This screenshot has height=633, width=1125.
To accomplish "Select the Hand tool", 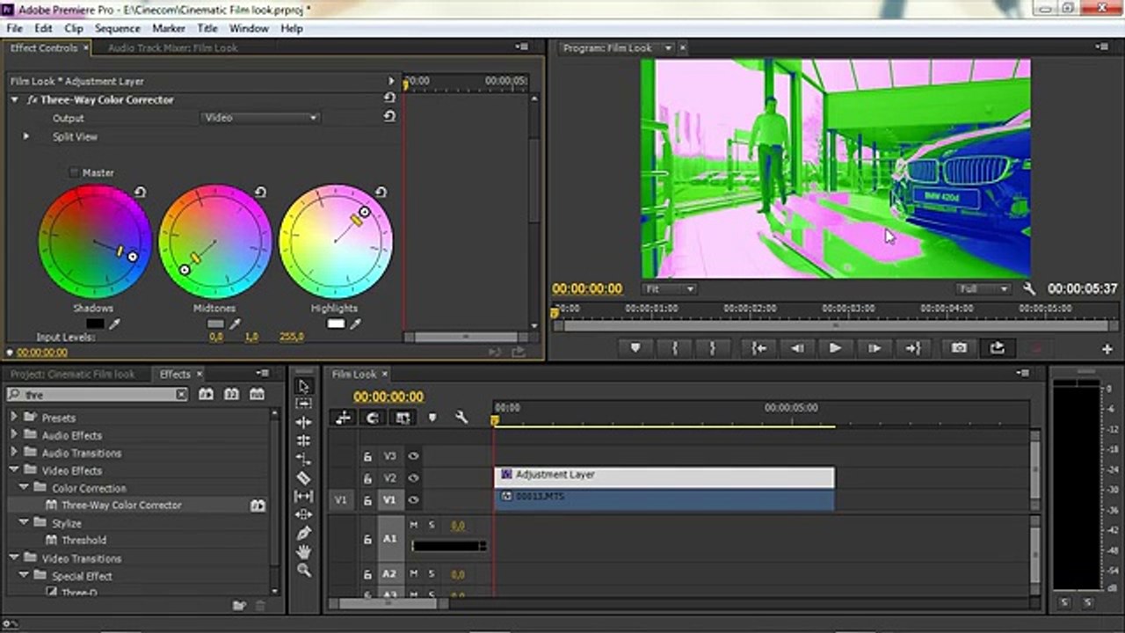I will tap(304, 551).
